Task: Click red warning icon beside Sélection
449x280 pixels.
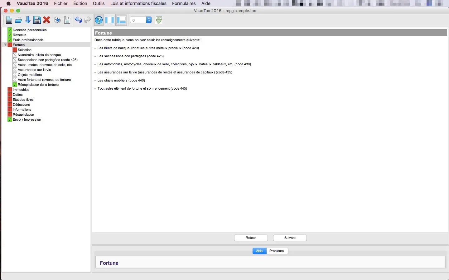Action: (15, 50)
